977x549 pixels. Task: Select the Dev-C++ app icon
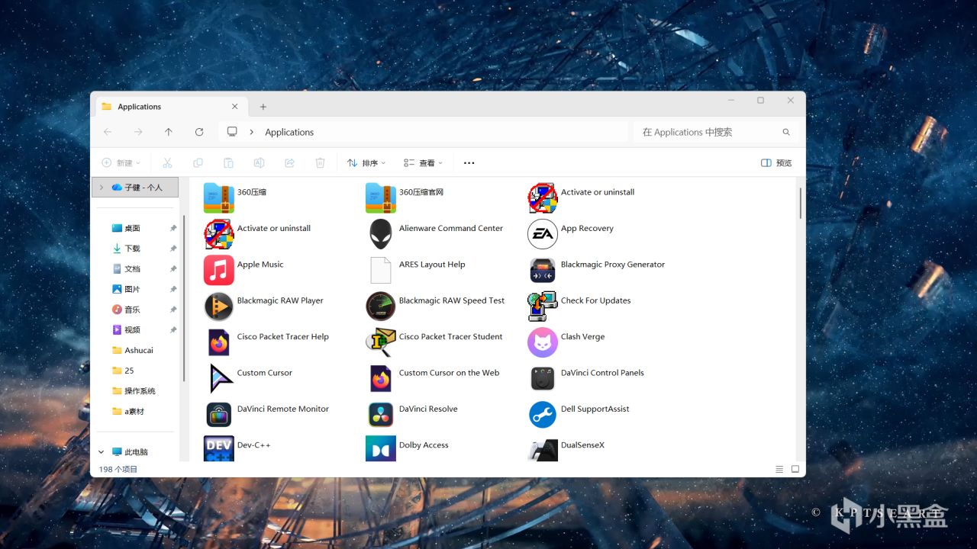219,448
